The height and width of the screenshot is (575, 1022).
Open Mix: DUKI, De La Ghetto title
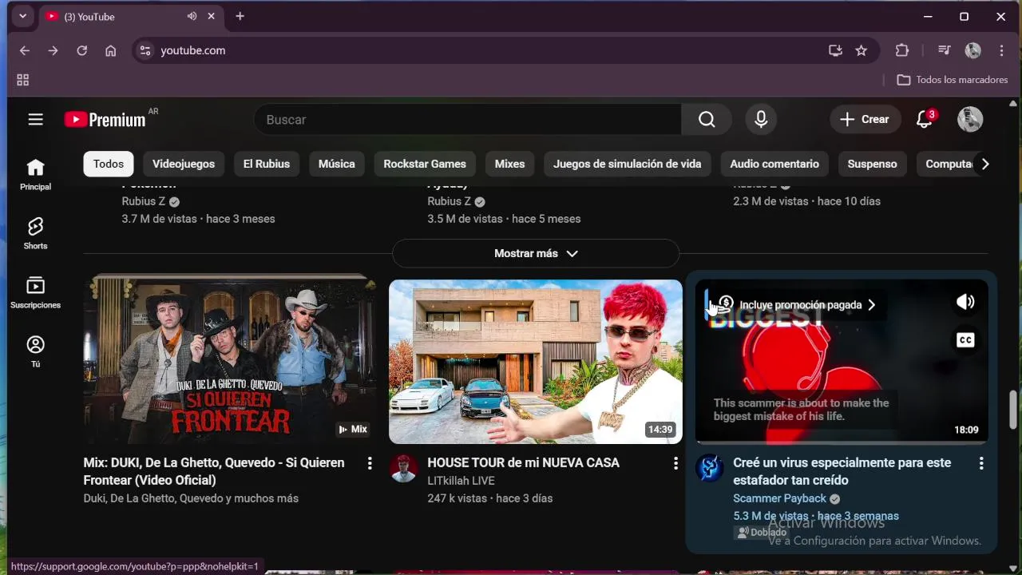click(214, 471)
